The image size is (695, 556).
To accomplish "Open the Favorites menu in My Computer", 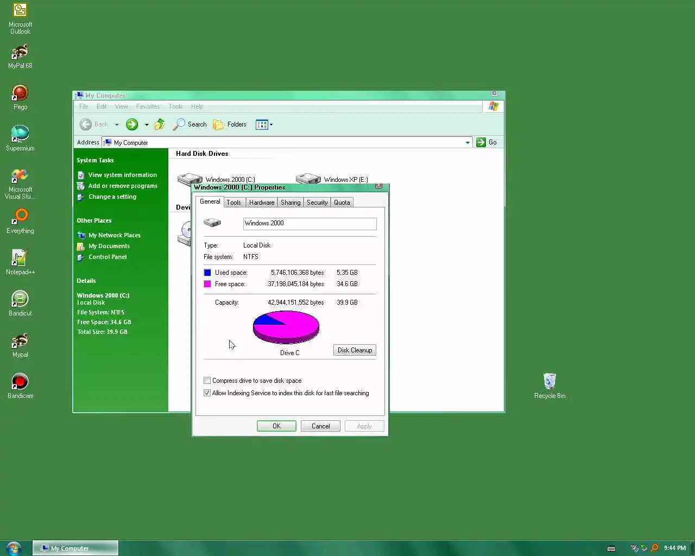I will (x=148, y=106).
